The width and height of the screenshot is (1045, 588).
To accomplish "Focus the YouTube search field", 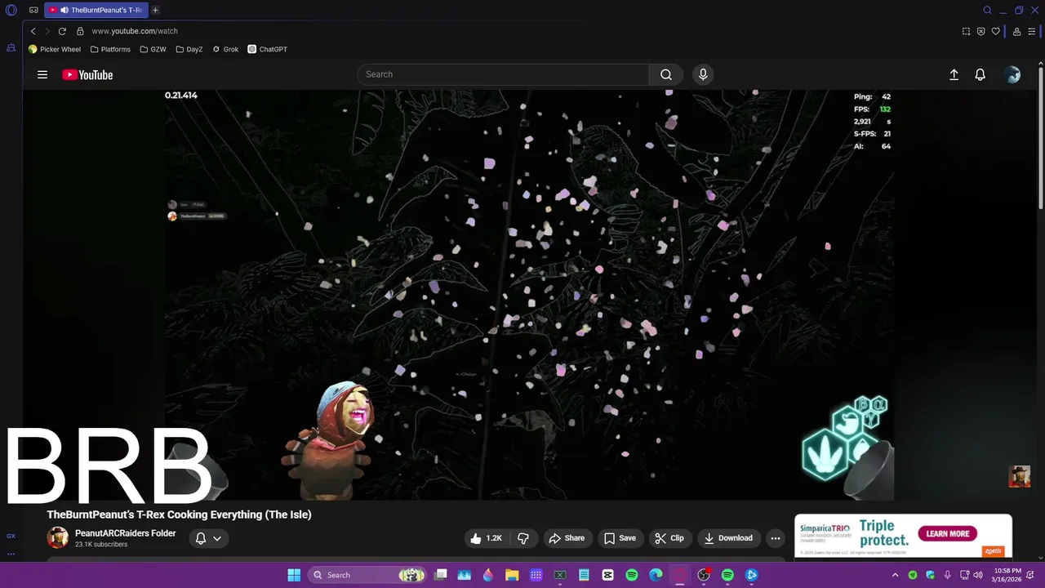I will [503, 74].
